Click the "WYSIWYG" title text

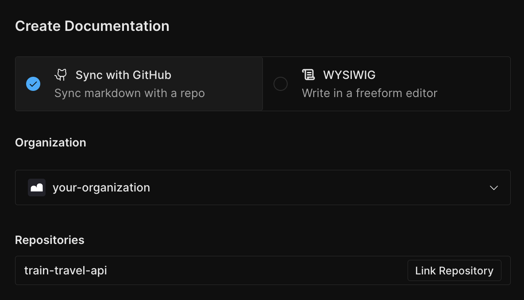(x=349, y=75)
